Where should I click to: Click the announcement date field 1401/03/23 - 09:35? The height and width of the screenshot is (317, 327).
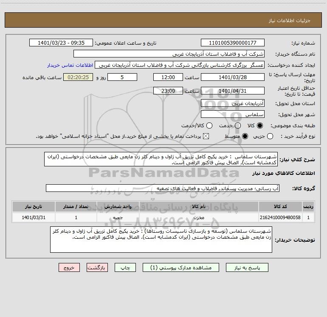coord(61,43)
